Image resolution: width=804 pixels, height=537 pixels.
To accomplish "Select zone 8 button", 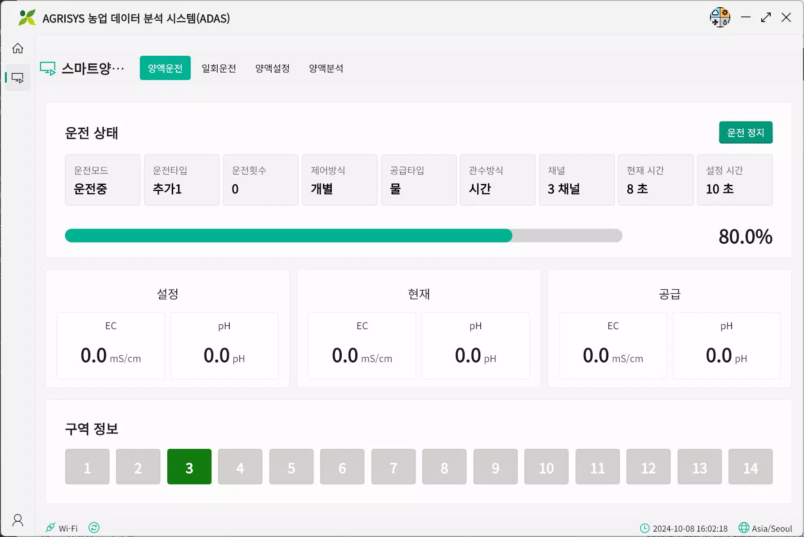I will (444, 466).
